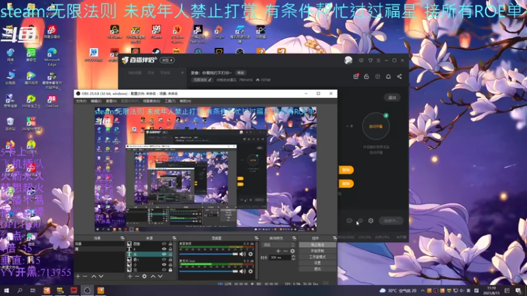Click 设置 button in OBS controls
The image size is (527, 296).
coord(318,262)
